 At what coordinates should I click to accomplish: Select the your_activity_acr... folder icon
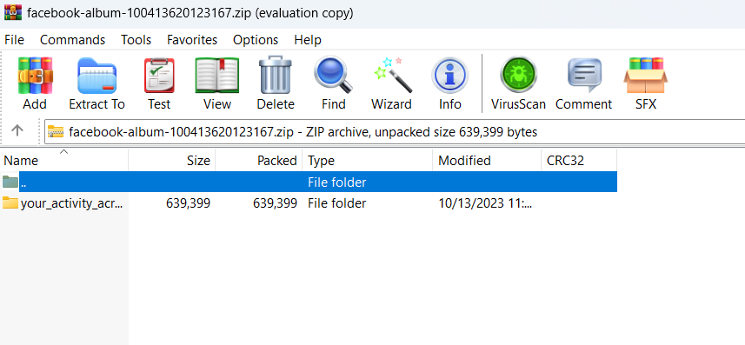tap(10, 202)
